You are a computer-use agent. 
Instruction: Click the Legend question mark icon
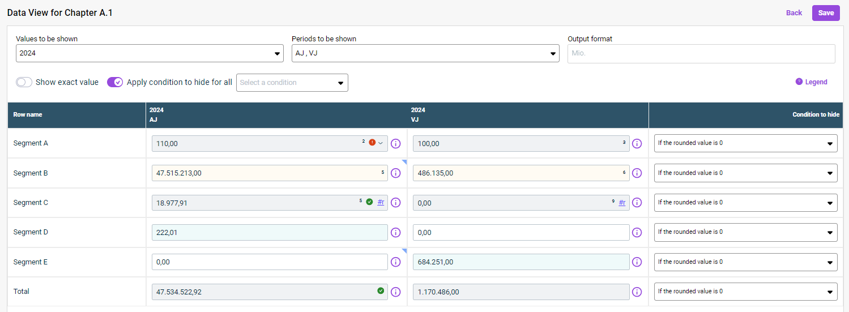click(799, 82)
